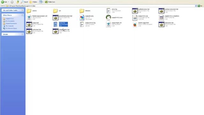Click the Forward arrow button
This screenshot has width=204, height=115.
(12, 2)
